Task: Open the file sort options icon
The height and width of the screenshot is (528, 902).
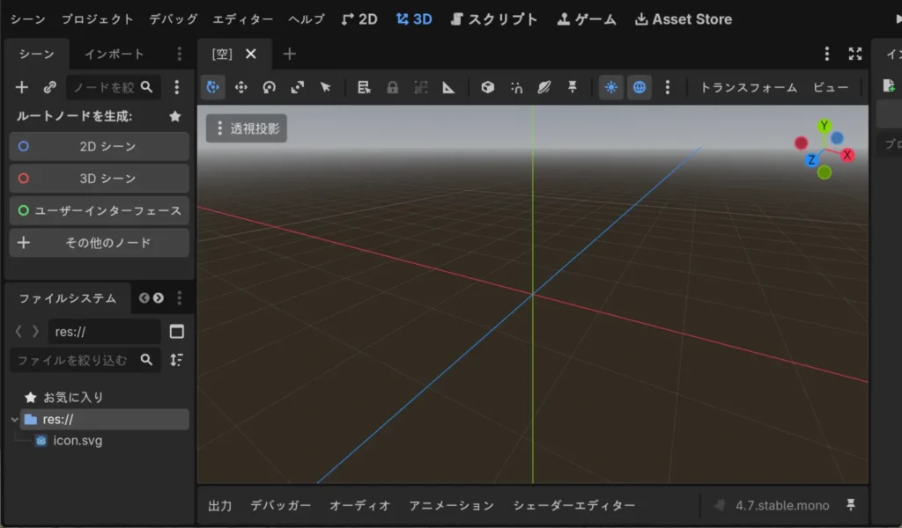Action: (x=176, y=360)
